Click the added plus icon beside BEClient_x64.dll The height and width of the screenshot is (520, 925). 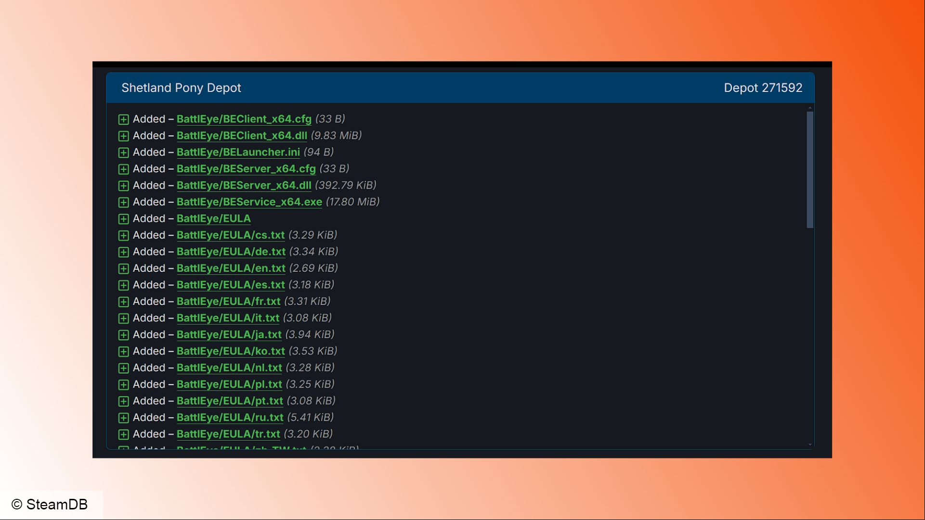pyautogui.click(x=123, y=136)
